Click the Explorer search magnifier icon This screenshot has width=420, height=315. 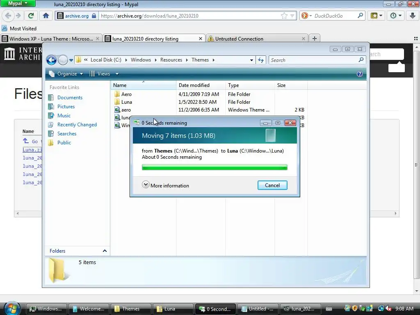[361, 60]
